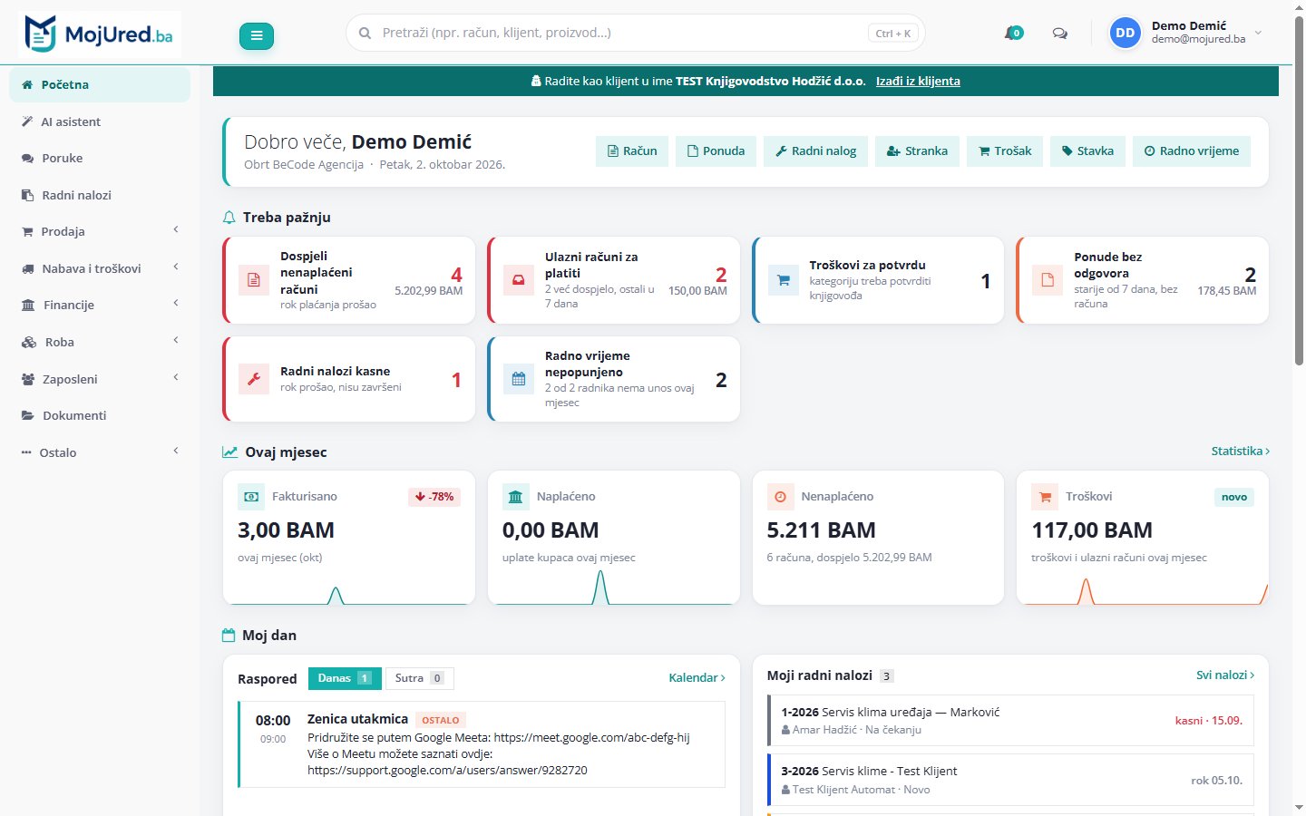Image resolution: width=1306 pixels, height=816 pixels.
Task: Go to Radni nalozi in sidebar
Action: coord(100,195)
